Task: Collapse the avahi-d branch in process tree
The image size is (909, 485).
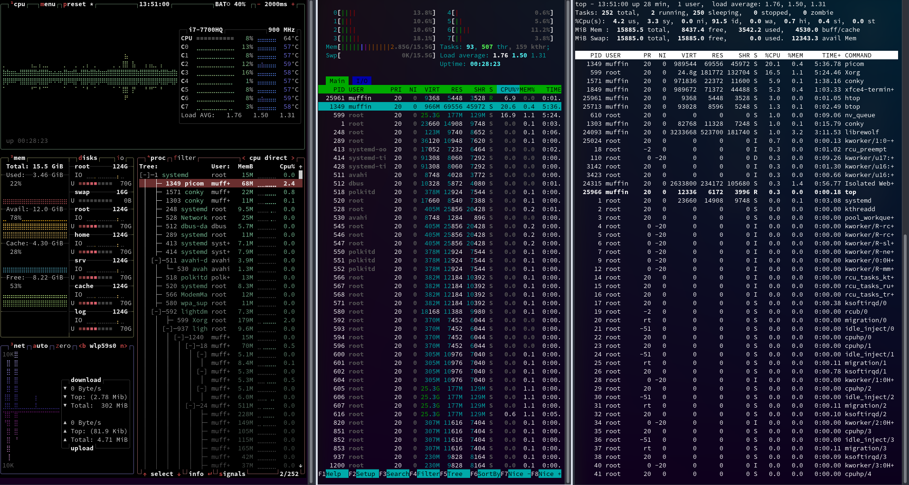Action: [157, 261]
